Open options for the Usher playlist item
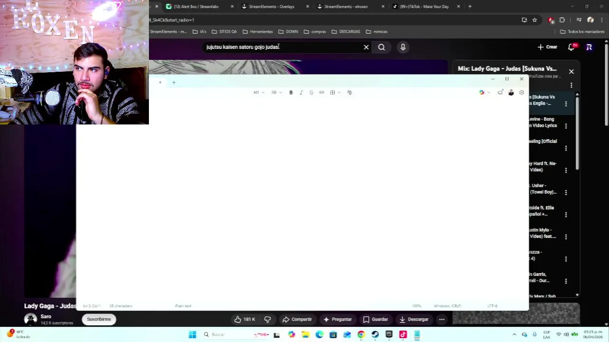The width and height of the screenshot is (609, 342). click(566, 192)
